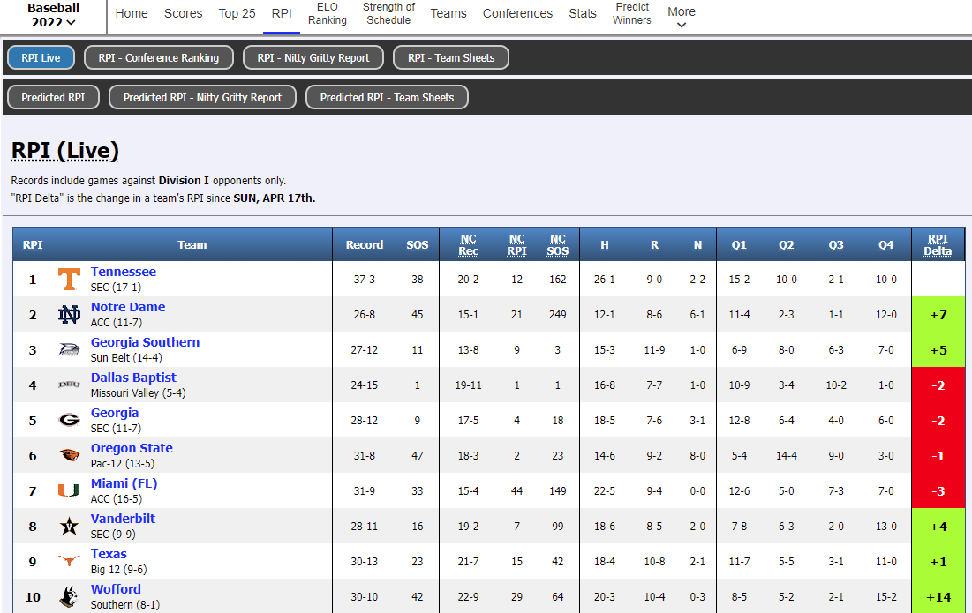Open Predict Winners page
The image size is (972, 613).
pyautogui.click(x=632, y=13)
